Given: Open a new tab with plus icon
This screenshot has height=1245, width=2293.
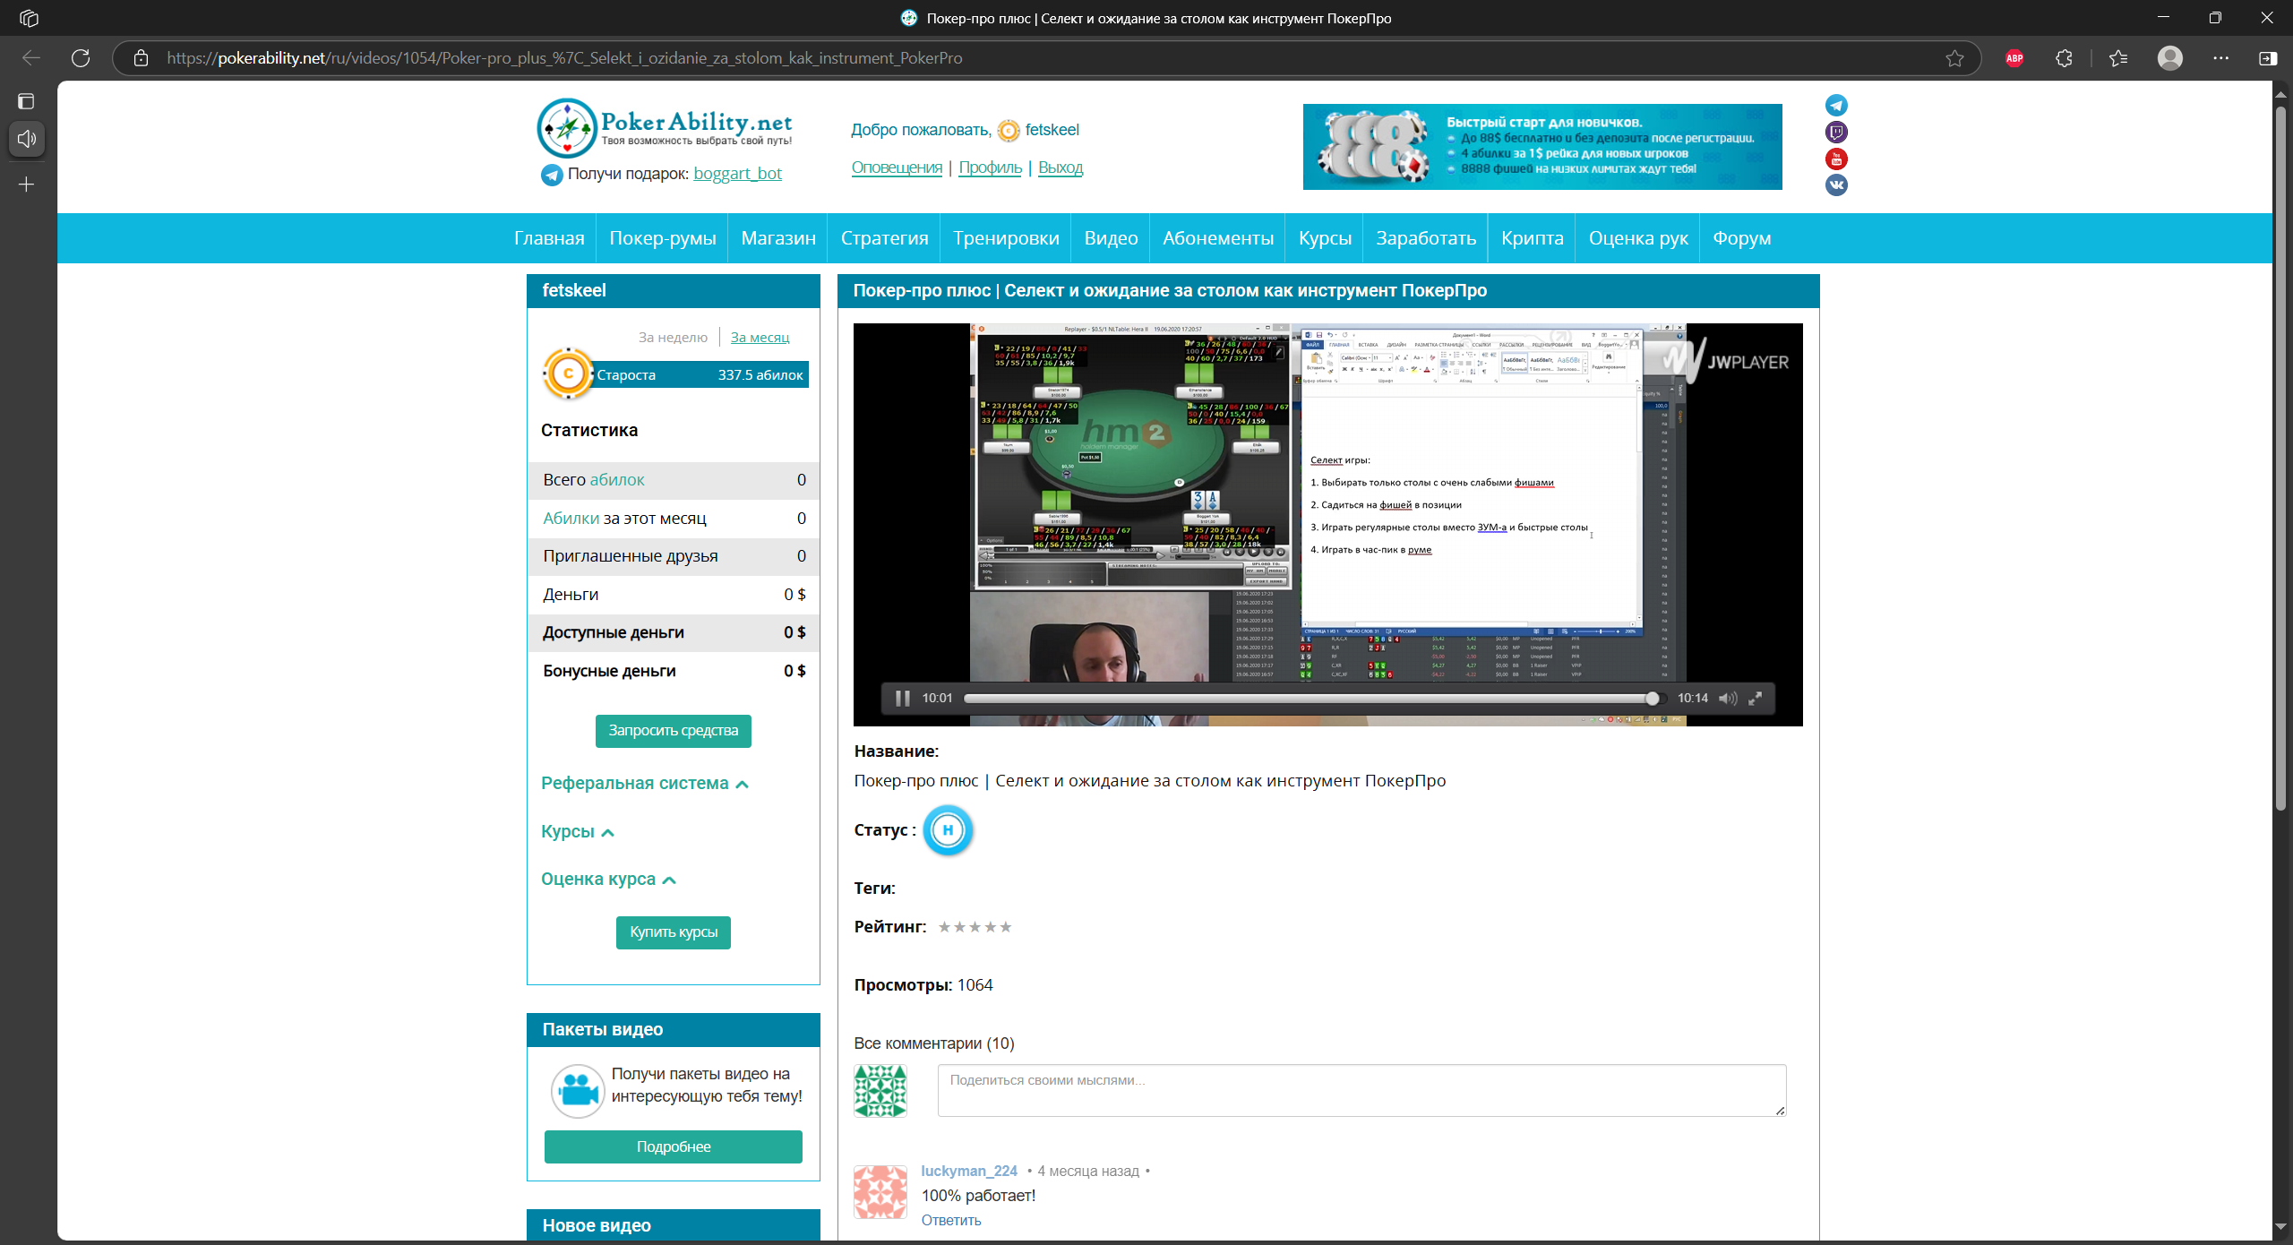Looking at the screenshot, I should 27,185.
